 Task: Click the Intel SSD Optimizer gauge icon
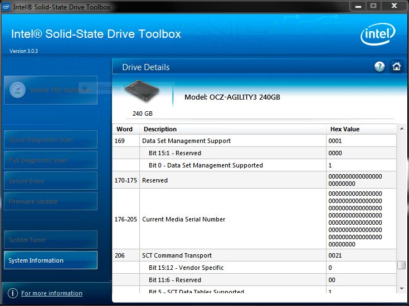click(x=17, y=90)
